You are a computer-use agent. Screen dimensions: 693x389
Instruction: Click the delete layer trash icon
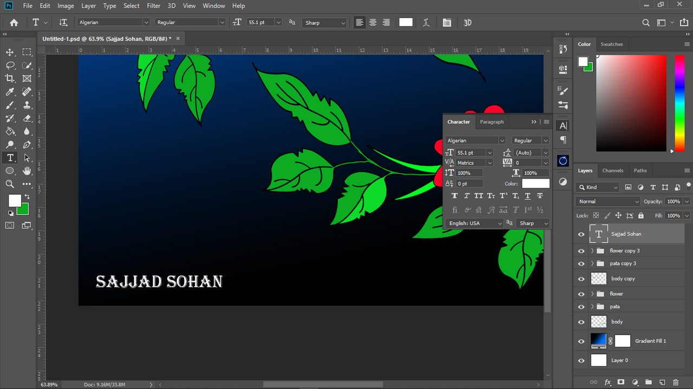676,382
